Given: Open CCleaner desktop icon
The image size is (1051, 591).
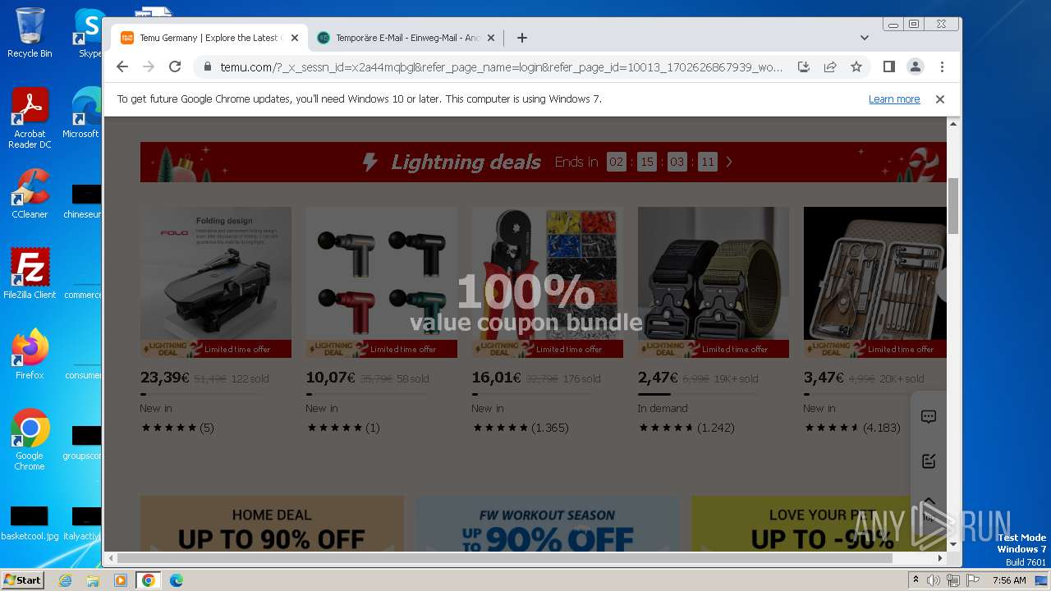Looking at the screenshot, I should 30,194.
